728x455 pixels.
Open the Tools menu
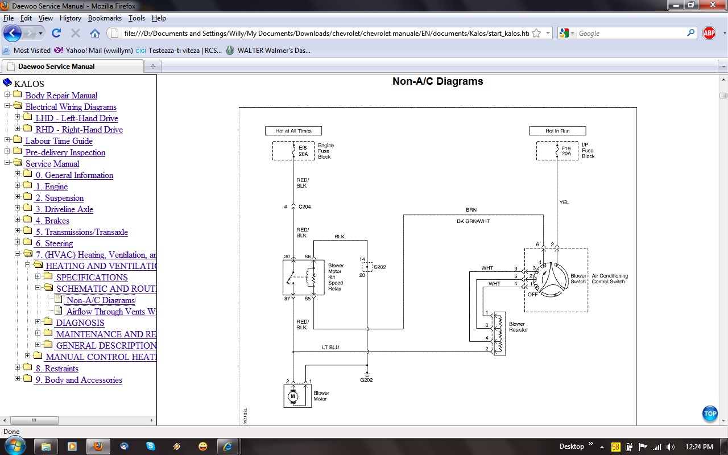click(x=136, y=18)
